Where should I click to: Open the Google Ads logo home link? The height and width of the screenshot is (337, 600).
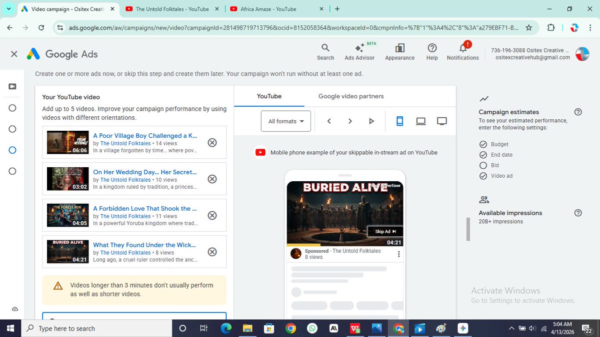62,54
